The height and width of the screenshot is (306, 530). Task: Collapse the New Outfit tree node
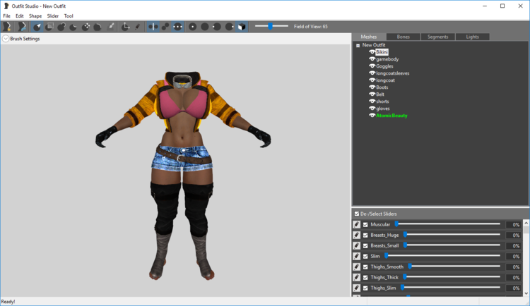(358, 45)
